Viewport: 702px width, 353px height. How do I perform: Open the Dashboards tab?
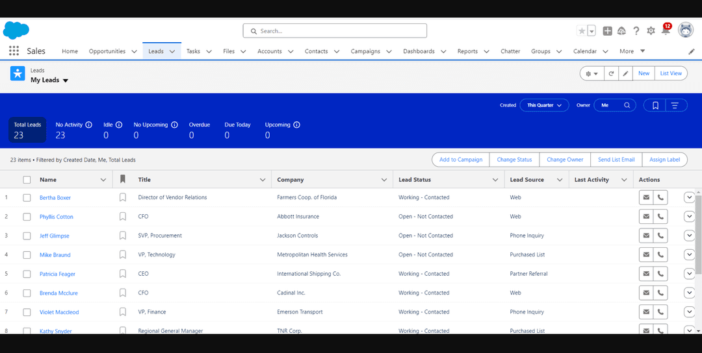[x=419, y=51]
